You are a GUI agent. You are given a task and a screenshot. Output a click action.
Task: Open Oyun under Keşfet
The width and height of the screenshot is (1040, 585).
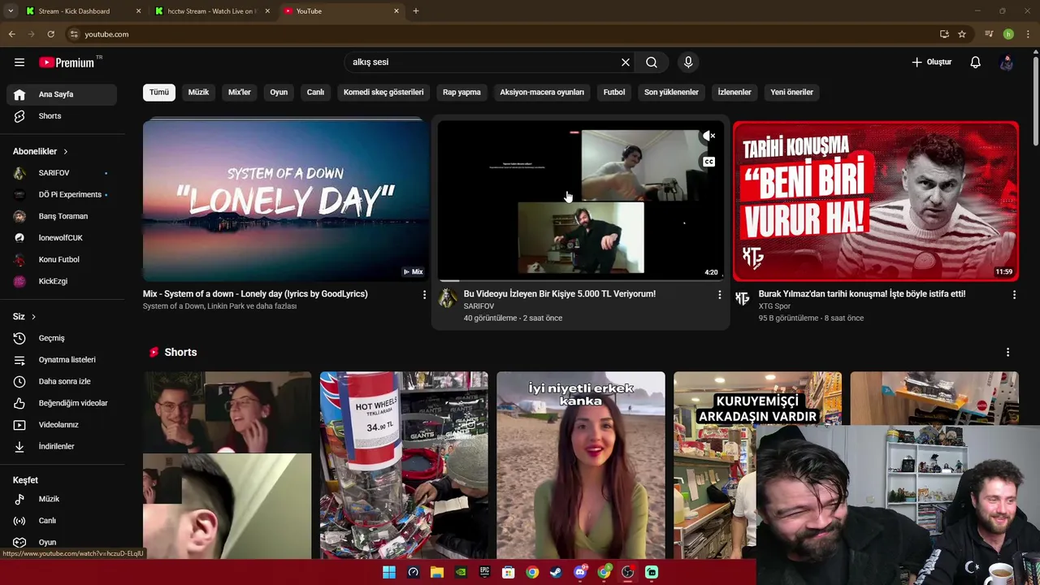(62, 542)
